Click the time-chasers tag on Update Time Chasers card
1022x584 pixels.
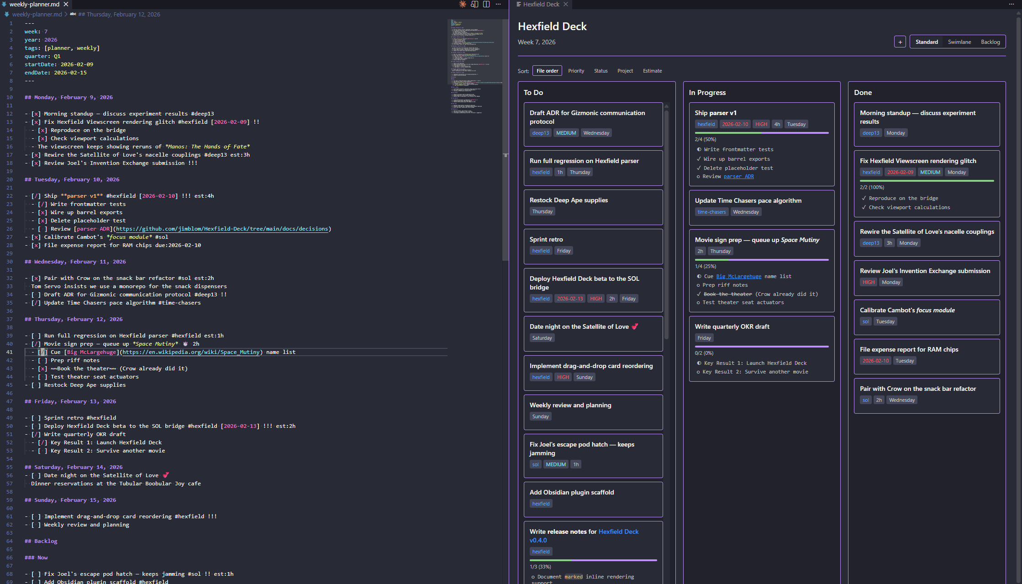[711, 212]
